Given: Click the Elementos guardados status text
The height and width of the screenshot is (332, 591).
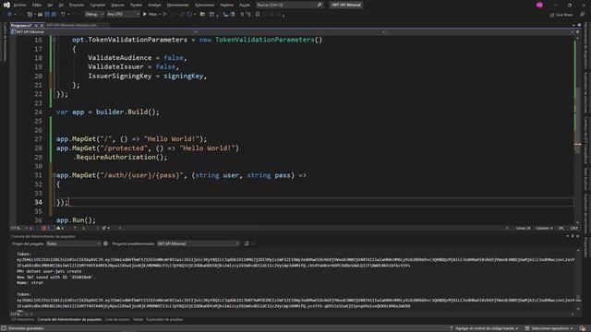Looking at the screenshot, I should 26,328.
